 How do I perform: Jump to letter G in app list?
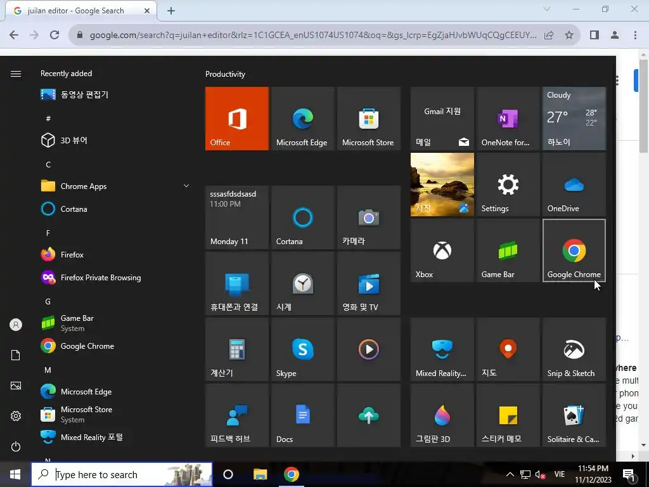[x=48, y=301]
